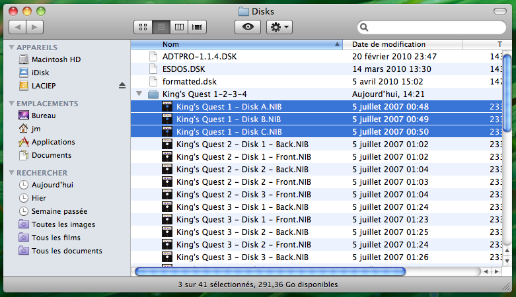Click the horizontal scrollbar thumb
516x297 pixels.
point(270,271)
